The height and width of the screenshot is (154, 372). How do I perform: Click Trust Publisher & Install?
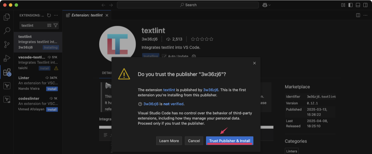[230, 141]
